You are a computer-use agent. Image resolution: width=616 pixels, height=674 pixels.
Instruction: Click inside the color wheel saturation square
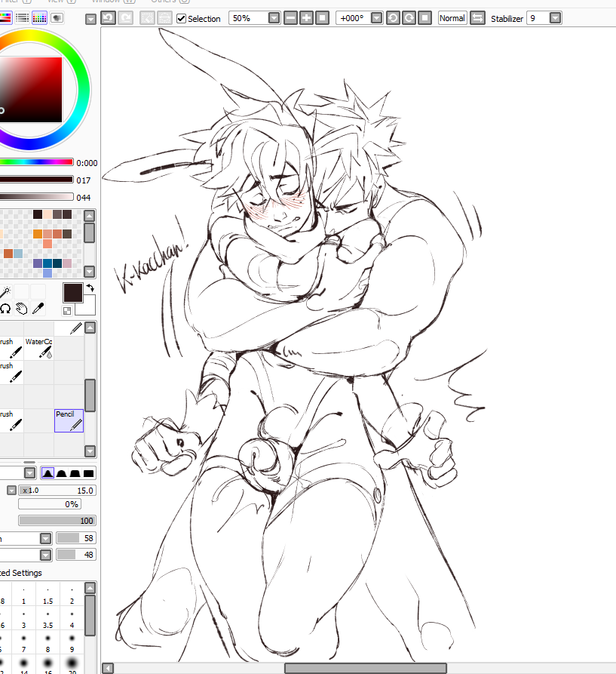click(x=31, y=89)
